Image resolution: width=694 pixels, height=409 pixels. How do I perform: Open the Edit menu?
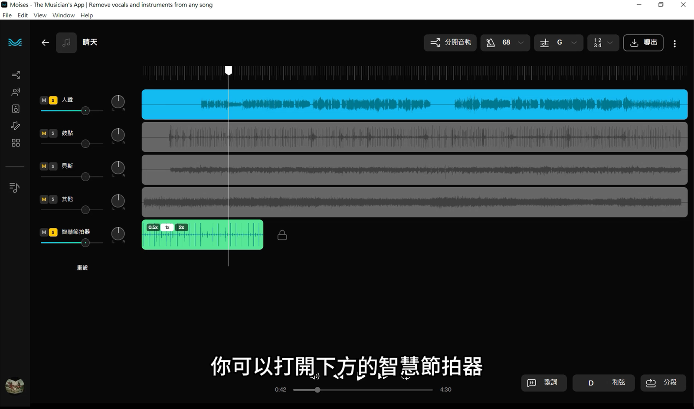[x=23, y=15]
